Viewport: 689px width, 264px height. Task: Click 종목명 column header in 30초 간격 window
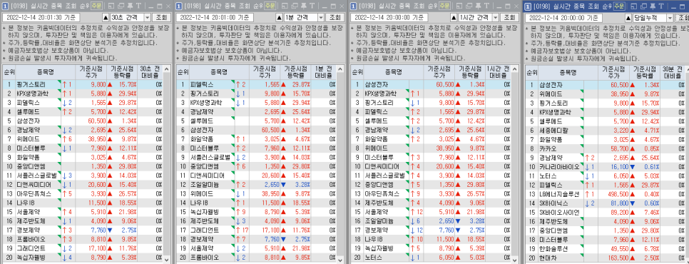click(x=46, y=72)
